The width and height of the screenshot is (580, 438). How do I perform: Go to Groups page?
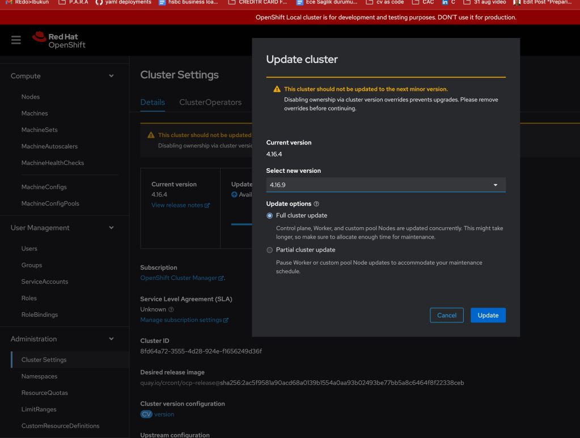pos(31,265)
